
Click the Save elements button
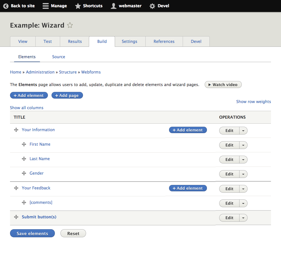pyautogui.click(x=32, y=233)
